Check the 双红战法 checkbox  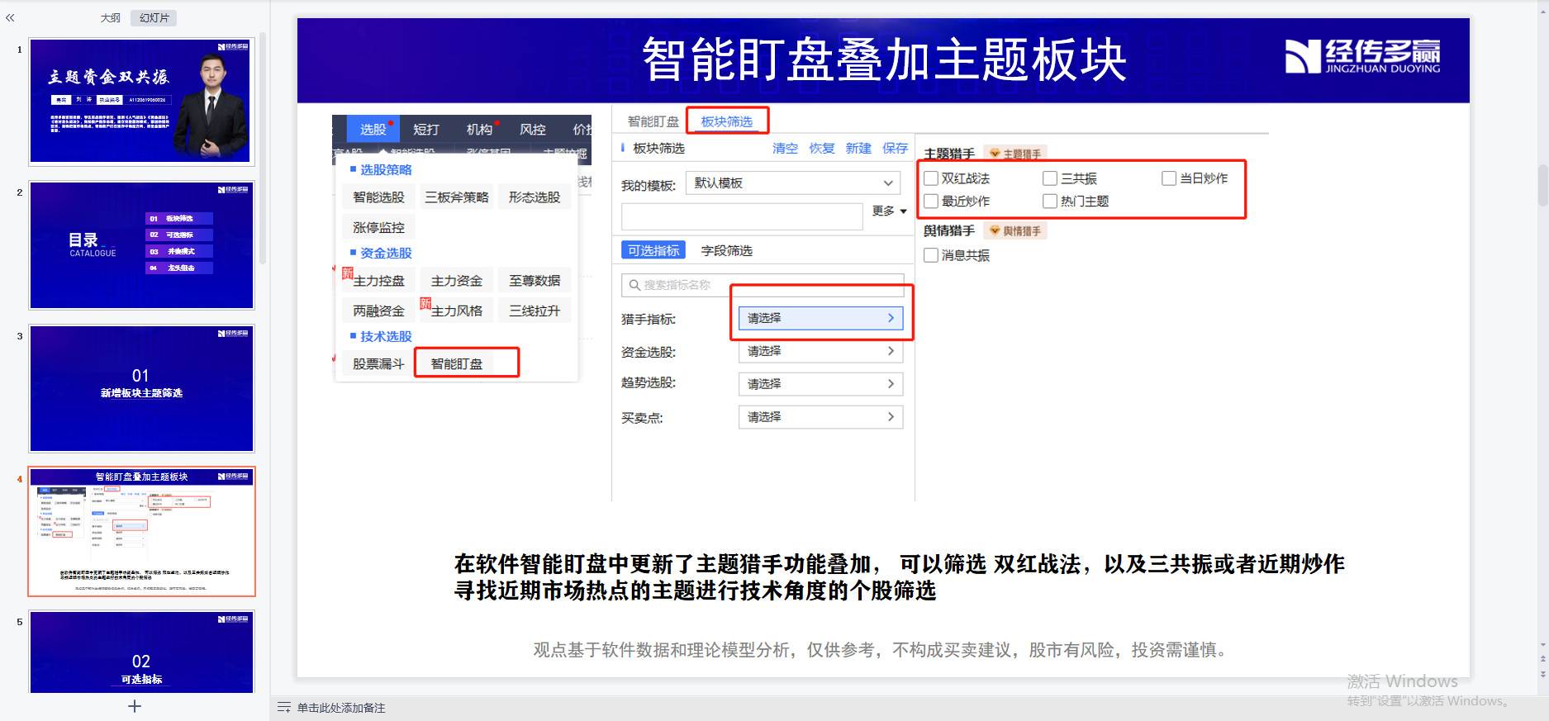point(931,178)
